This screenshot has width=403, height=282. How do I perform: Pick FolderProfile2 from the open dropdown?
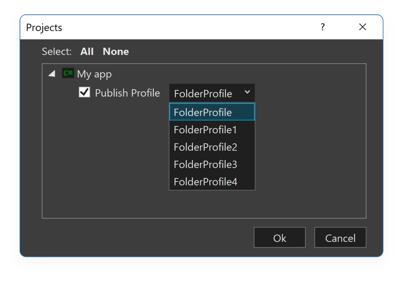(x=204, y=147)
